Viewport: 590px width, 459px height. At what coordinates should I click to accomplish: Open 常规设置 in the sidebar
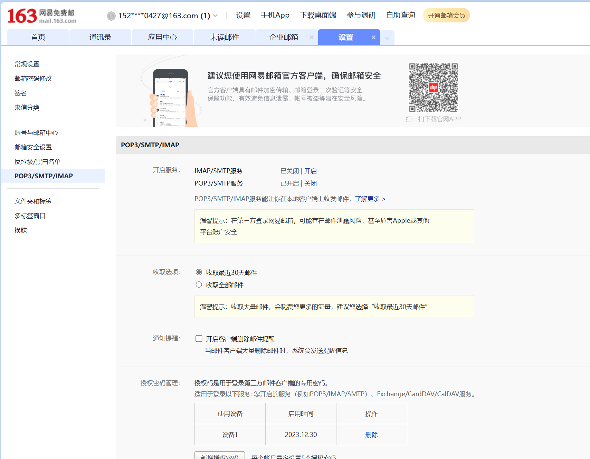27,64
